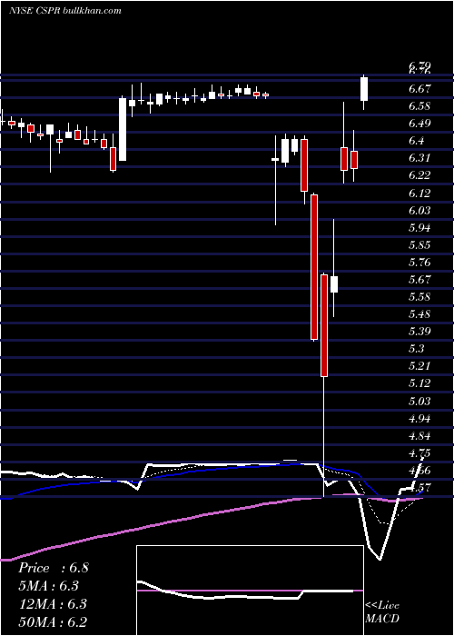Image resolution: width=454 pixels, height=636 pixels.
Task: Click the 5.03 price level label
Action: point(419,402)
